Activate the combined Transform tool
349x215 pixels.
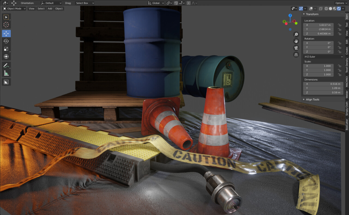tap(6, 57)
